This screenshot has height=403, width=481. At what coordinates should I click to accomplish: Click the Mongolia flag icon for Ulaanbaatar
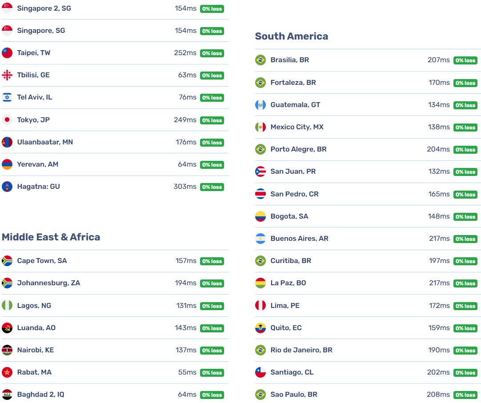tap(7, 142)
